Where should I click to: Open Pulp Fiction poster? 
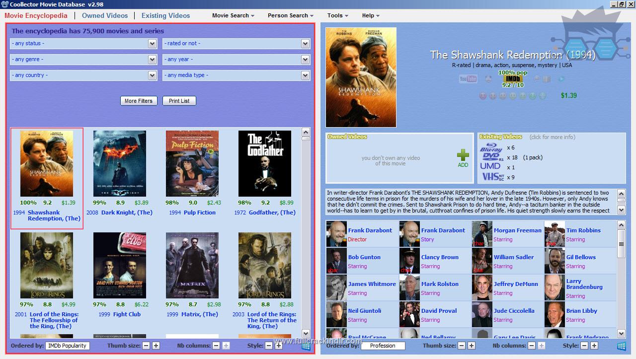[x=192, y=164]
